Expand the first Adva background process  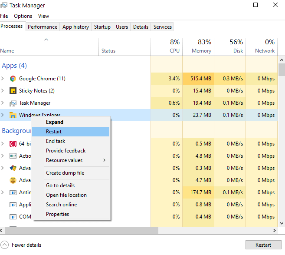[x=3, y=168]
